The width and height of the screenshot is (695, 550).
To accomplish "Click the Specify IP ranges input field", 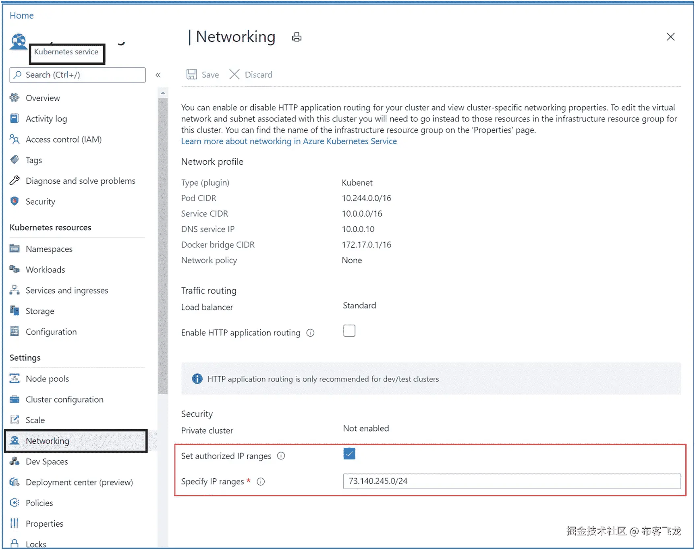I will (x=512, y=481).
